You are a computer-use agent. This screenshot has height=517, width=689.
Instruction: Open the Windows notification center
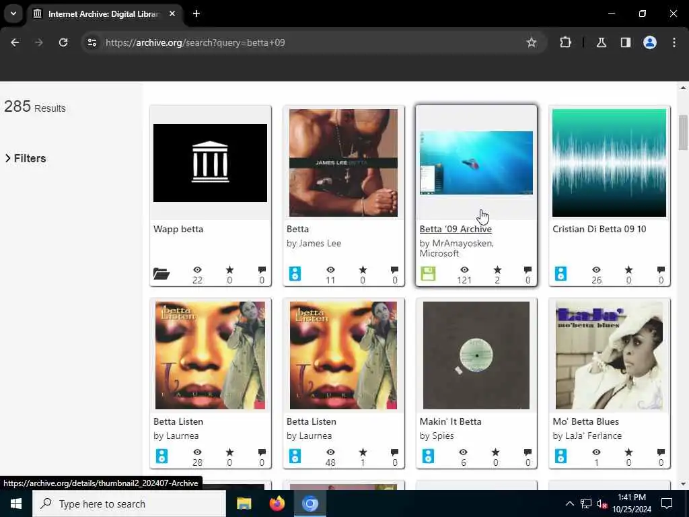coord(667,504)
